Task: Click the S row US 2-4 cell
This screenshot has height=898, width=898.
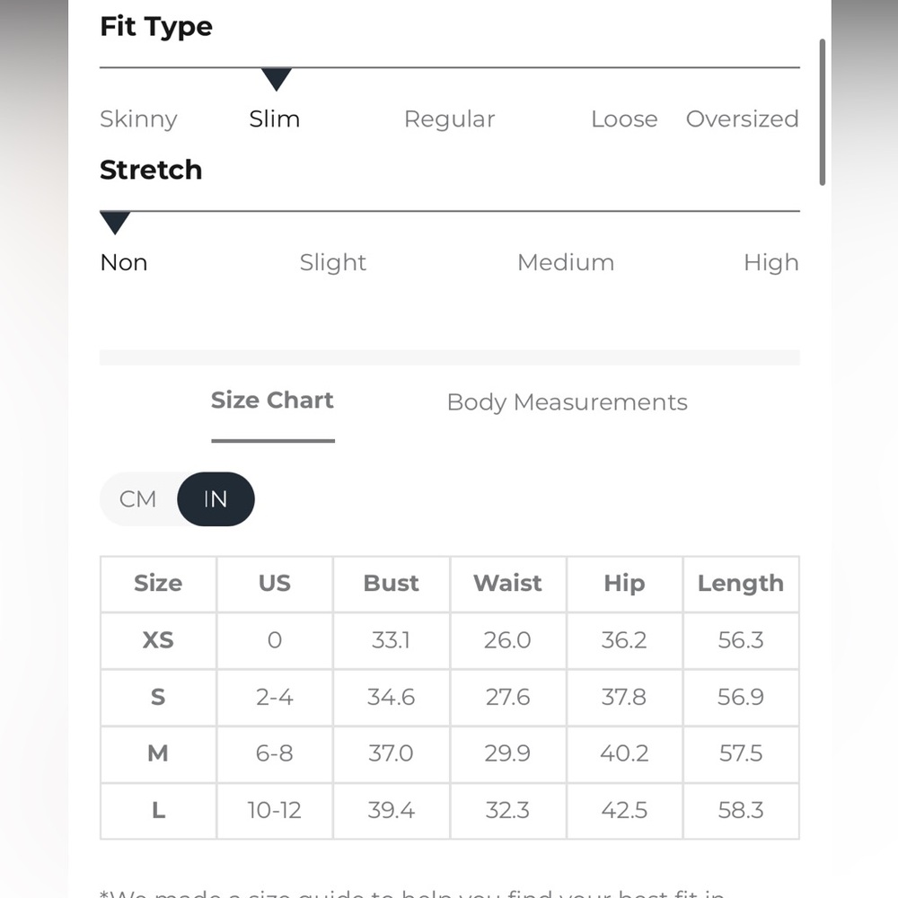Action: point(274,697)
